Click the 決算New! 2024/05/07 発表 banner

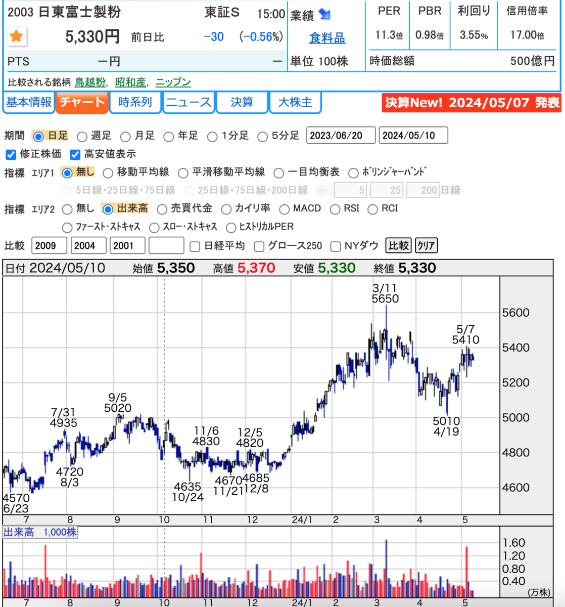click(472, 103)
